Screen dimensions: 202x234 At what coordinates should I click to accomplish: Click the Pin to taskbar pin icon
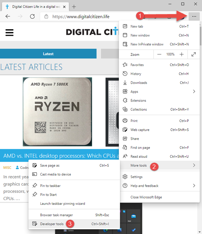[x=35, y=186]
